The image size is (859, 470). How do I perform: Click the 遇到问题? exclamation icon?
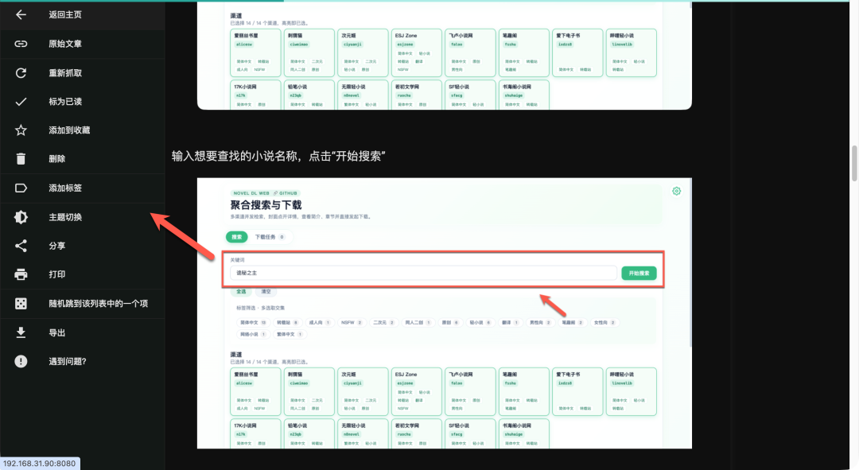(21, 361)
